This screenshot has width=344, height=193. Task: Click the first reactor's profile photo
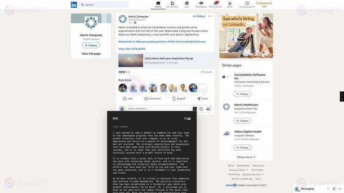pos(123,88)
